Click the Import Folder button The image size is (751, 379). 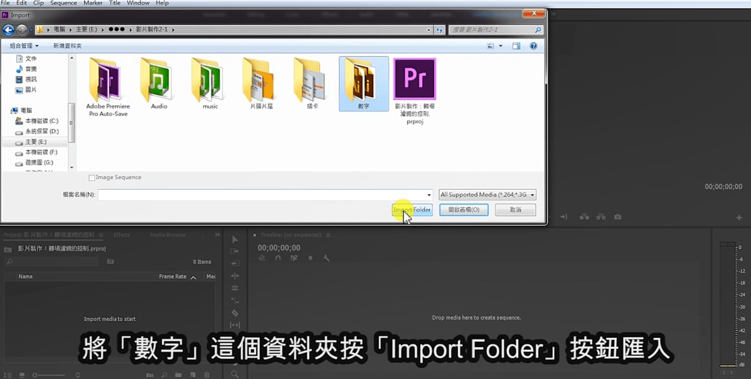(x=412, y=209)
